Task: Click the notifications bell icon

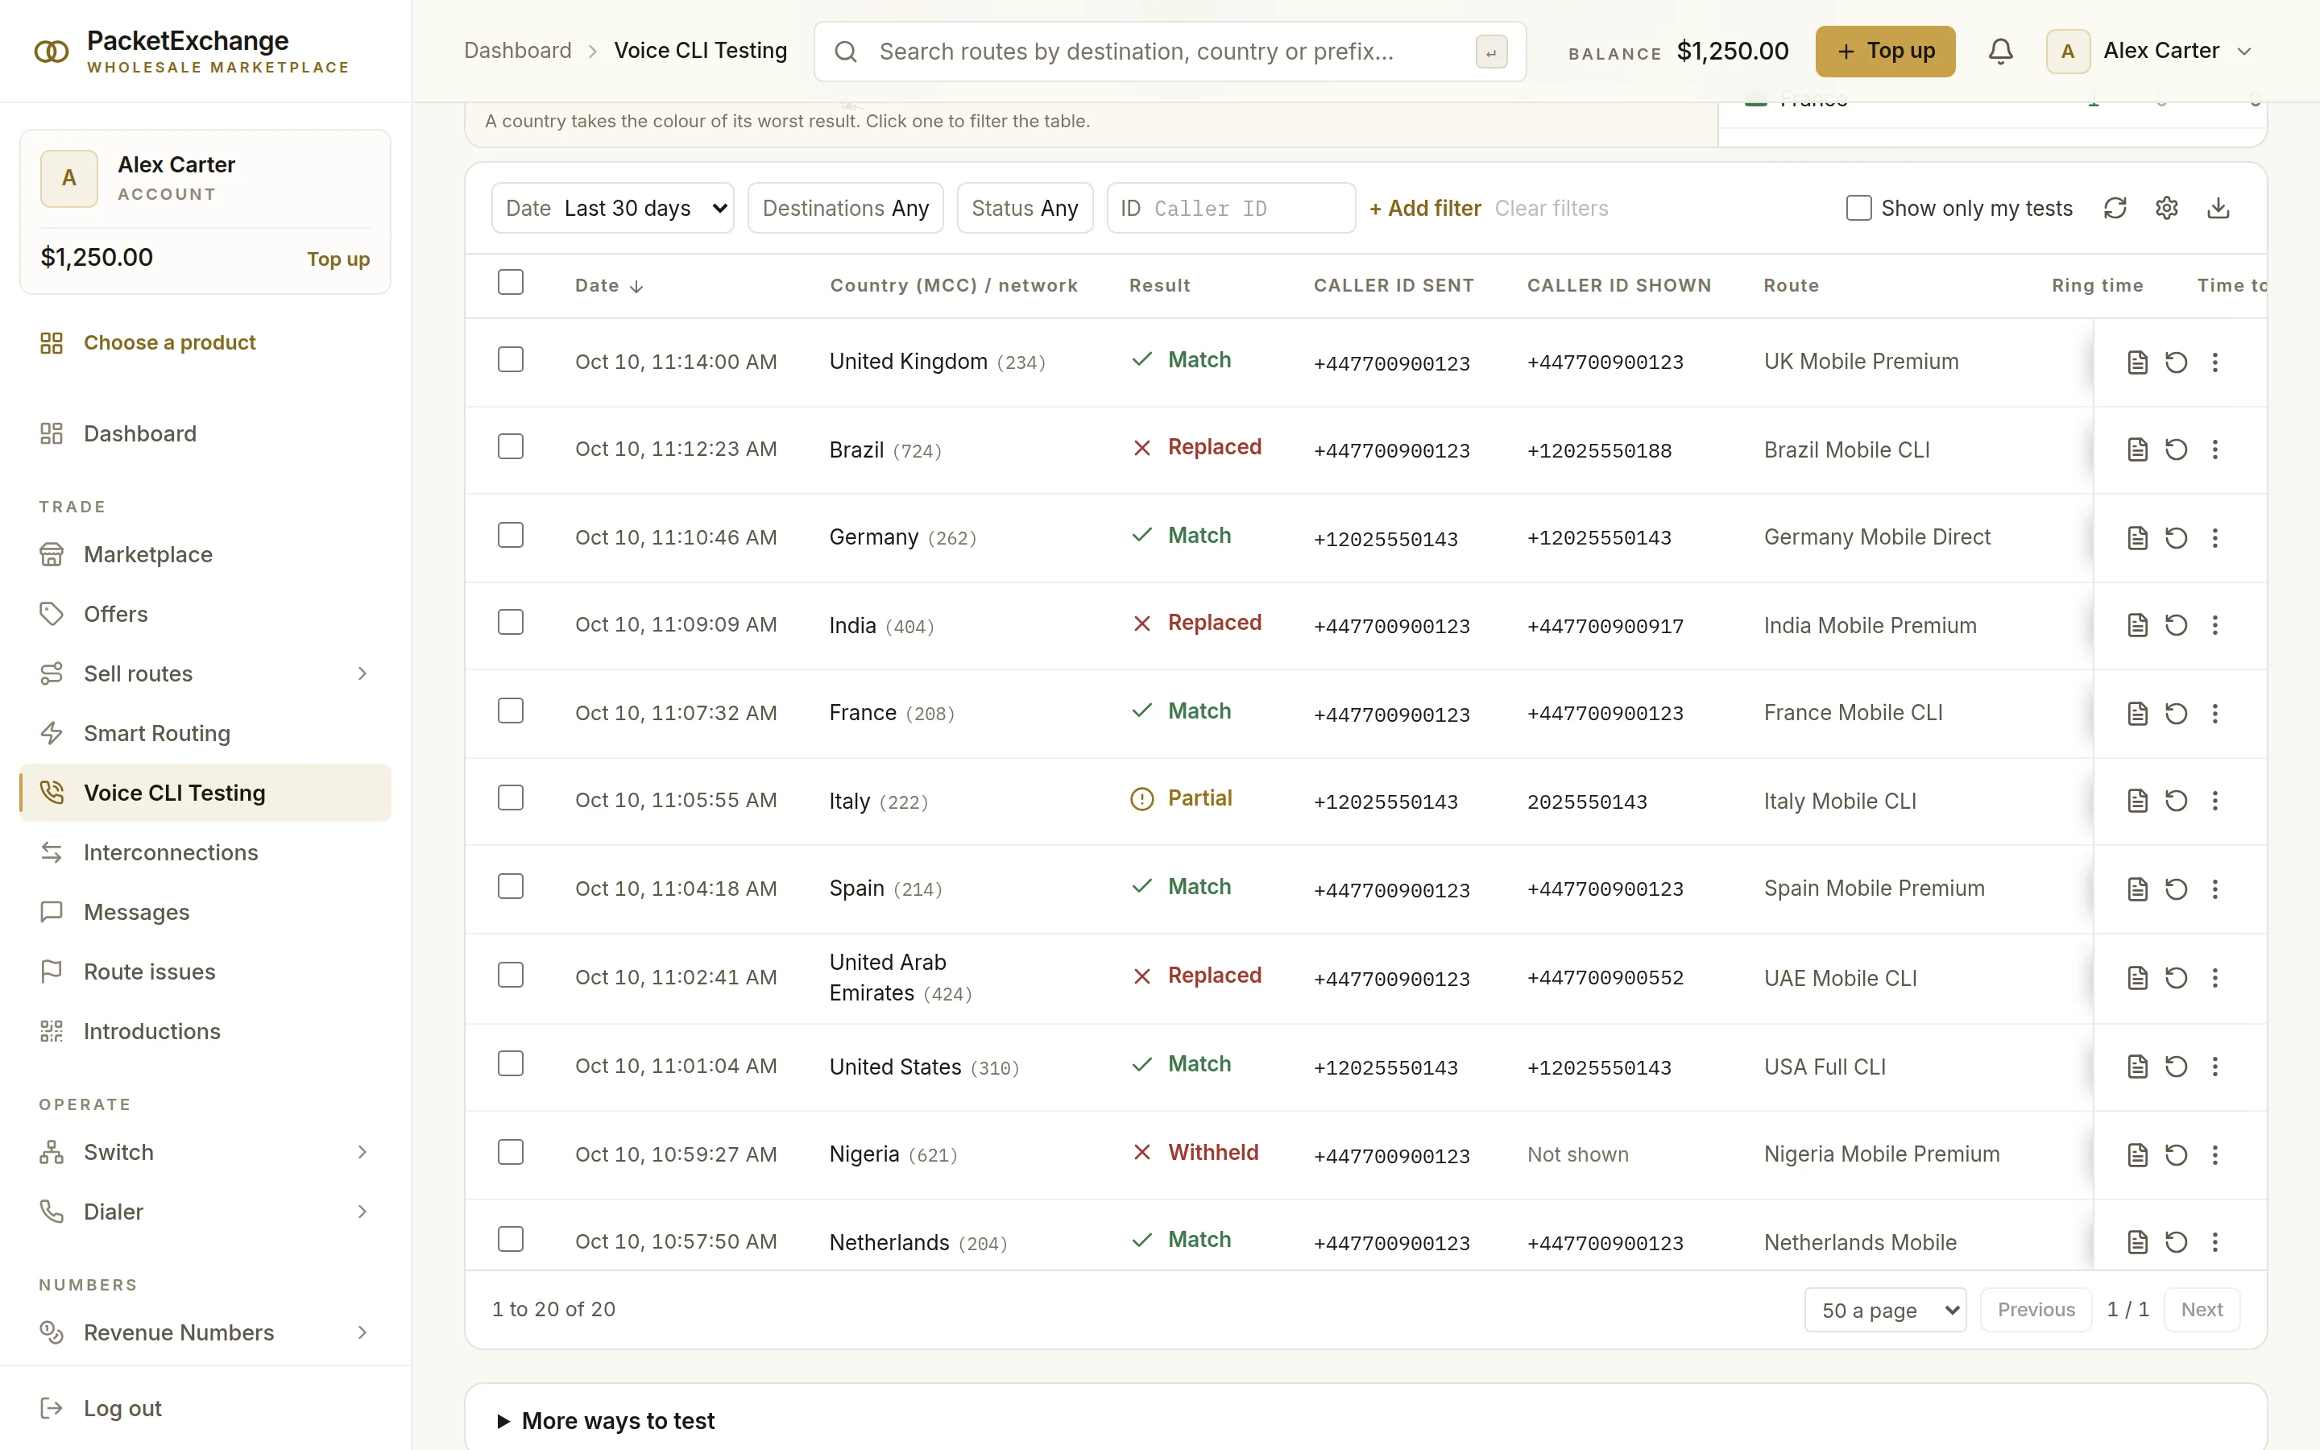Action: click(x=2000, y=51)
